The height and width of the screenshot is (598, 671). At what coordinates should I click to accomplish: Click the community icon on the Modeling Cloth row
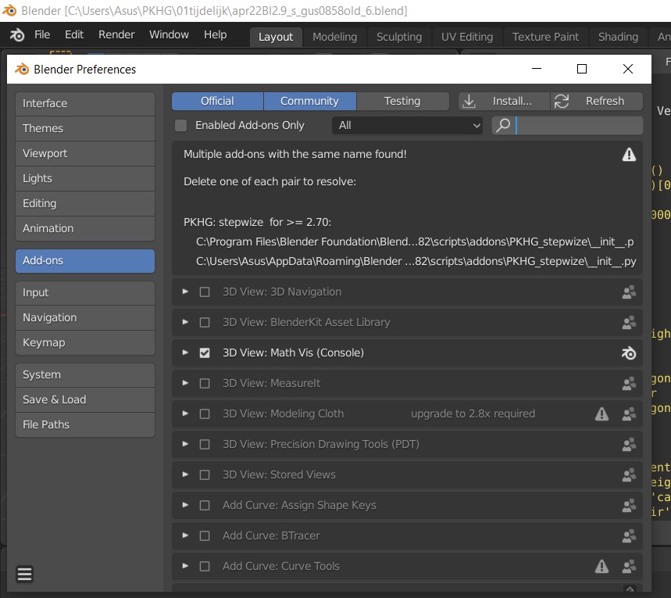point(629,414)
